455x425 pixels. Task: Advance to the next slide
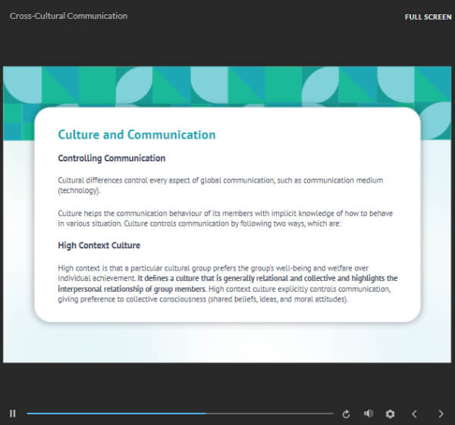[441, 414]
